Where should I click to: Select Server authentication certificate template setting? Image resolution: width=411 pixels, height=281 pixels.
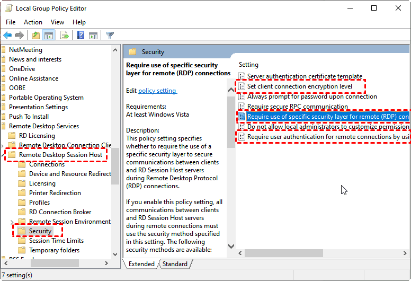[x=305, y=76]
